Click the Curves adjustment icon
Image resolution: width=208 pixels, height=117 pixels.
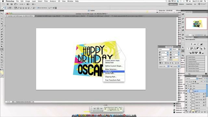click(x=198, y=44)
